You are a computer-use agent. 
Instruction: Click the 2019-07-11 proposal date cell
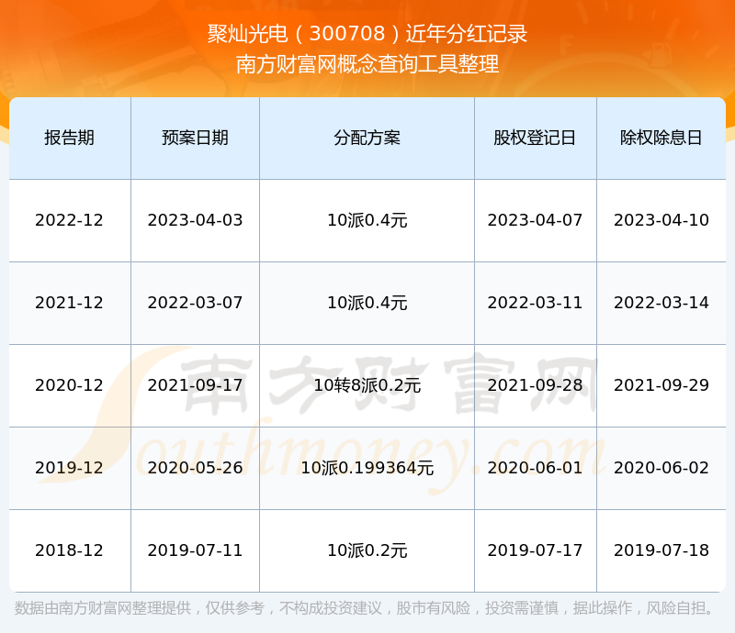pyautogui.click(x=195, y=550)
